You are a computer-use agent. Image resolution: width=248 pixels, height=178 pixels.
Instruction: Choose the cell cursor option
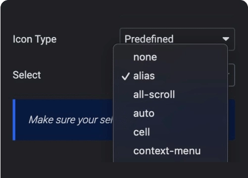point(171,132)
